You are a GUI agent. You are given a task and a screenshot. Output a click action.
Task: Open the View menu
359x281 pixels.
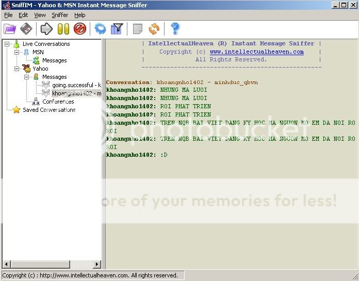(40, 15)
